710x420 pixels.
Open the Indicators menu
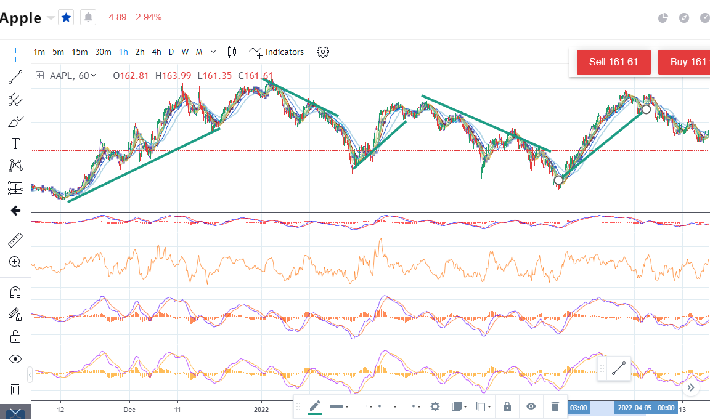click(277, 52)
